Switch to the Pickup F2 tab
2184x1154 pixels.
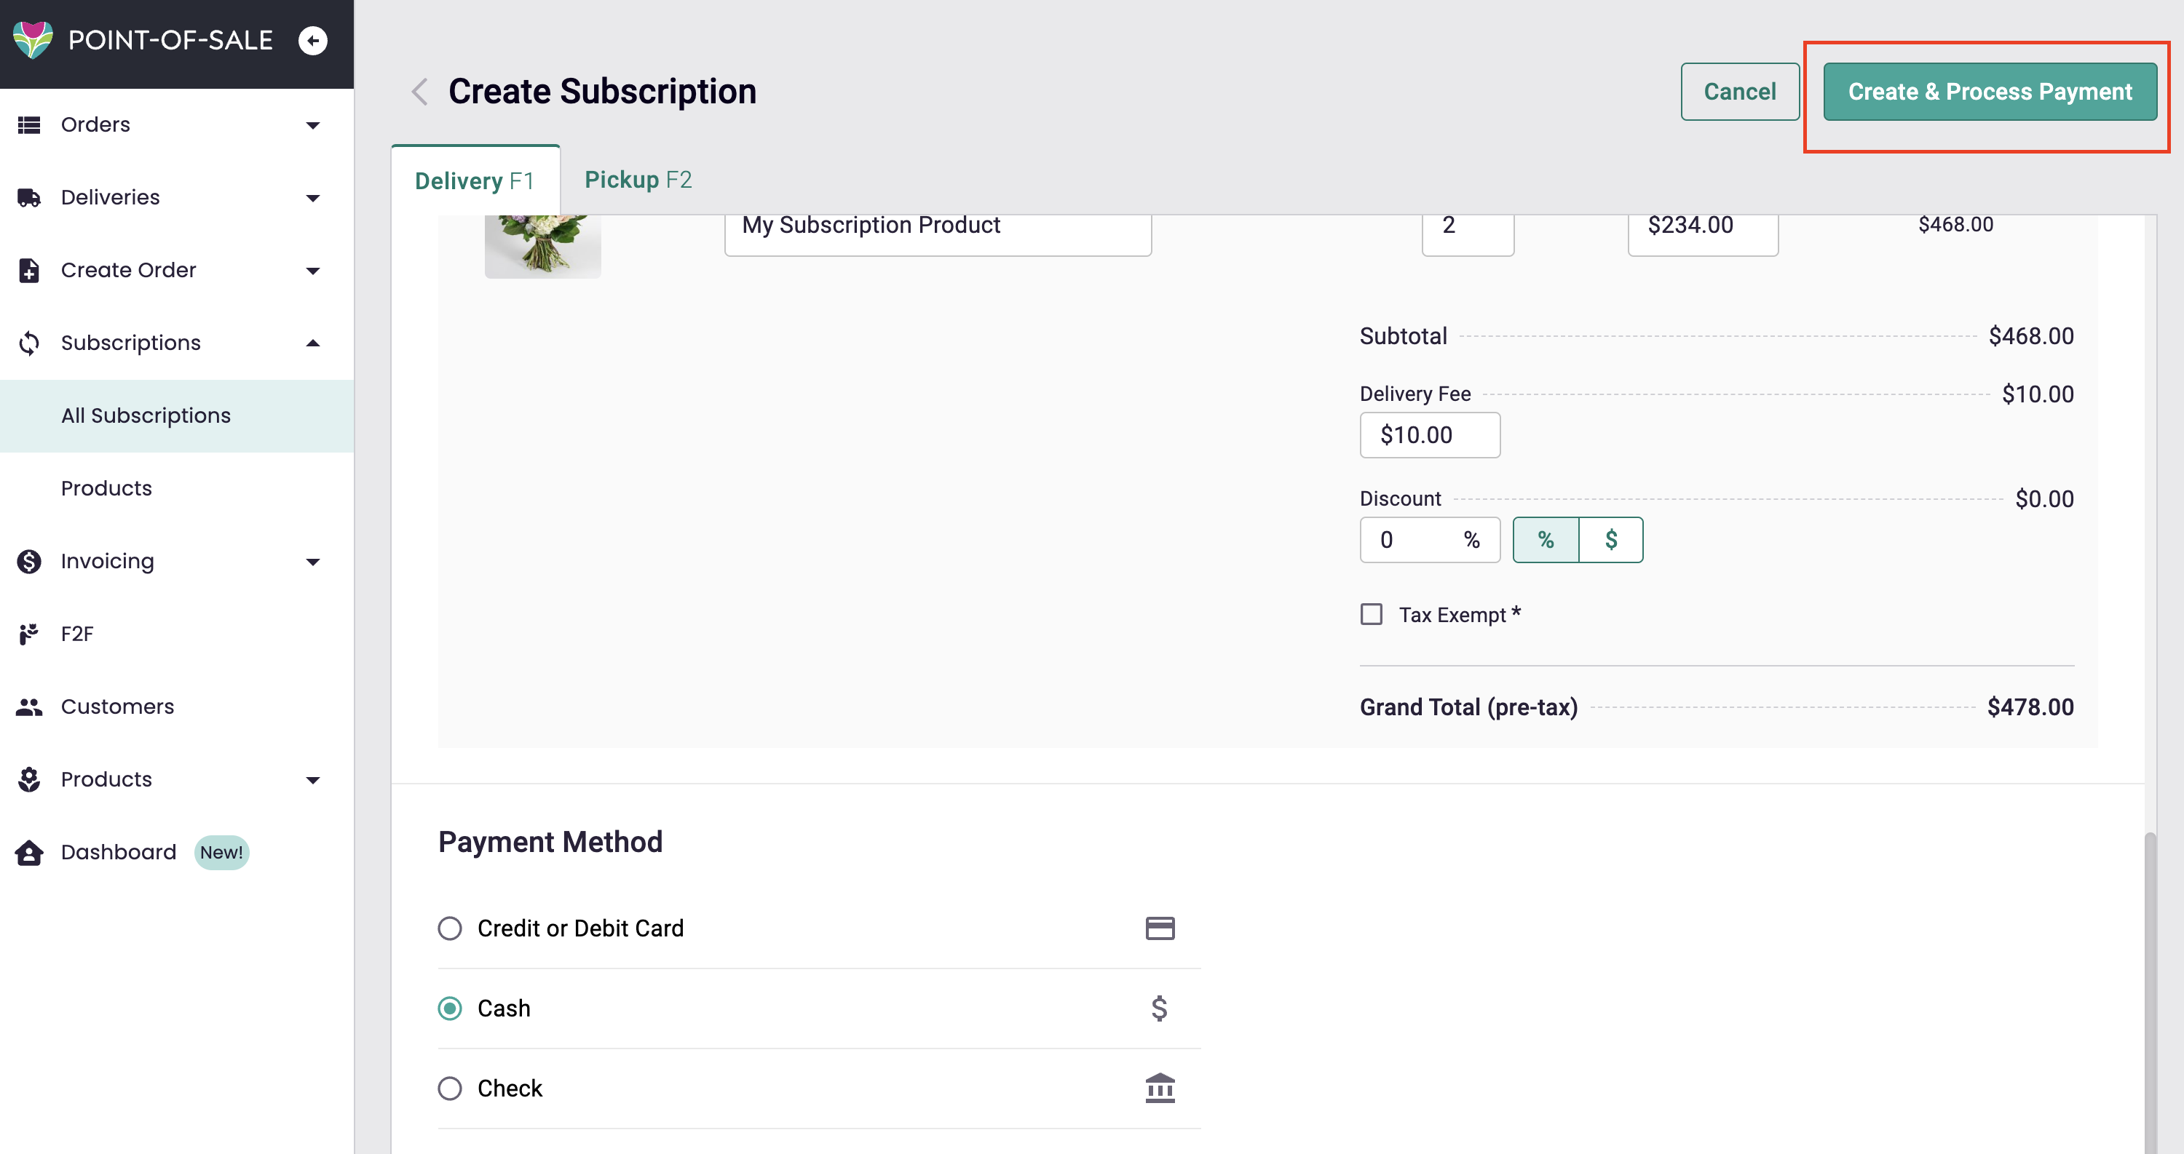click(638, 180)
